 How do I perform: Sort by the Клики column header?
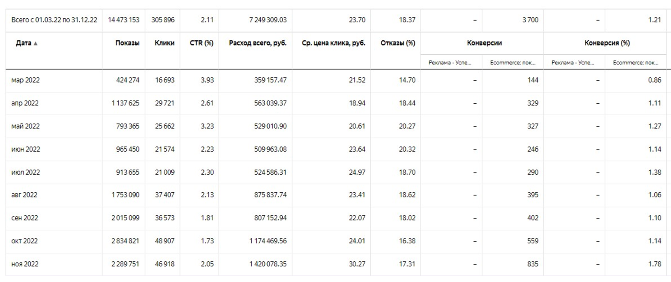pos(165,43)
